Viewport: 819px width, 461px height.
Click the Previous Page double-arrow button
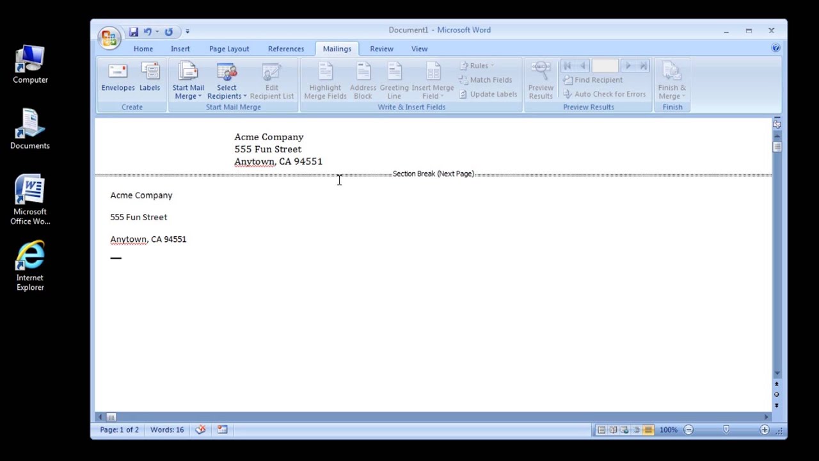click(777, 384)
